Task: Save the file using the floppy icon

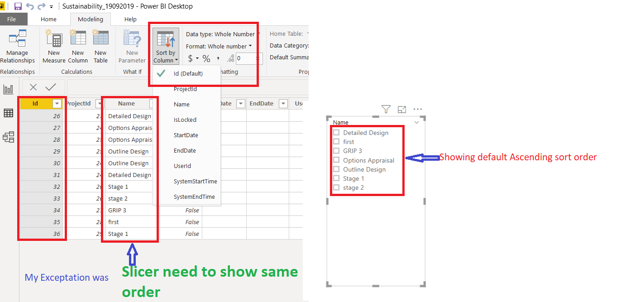Action: tap(18, 6)
